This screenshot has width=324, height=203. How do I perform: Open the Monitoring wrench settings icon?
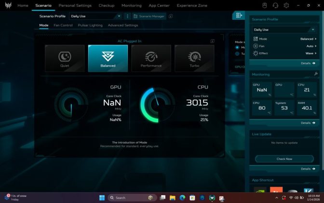coord(316,74)
